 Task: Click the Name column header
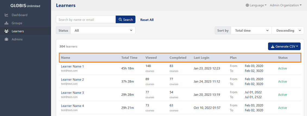(66, 58)
